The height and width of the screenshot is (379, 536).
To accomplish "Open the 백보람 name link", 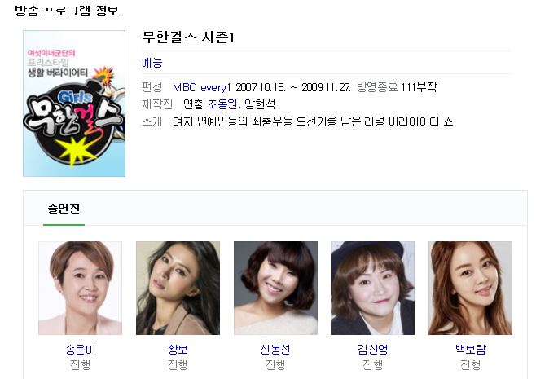I will [471, 349].
